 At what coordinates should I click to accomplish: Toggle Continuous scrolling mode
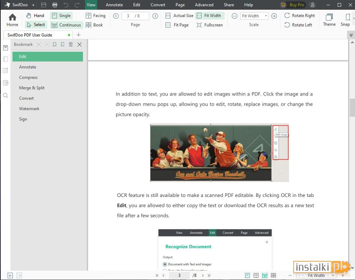coord(66,25)
